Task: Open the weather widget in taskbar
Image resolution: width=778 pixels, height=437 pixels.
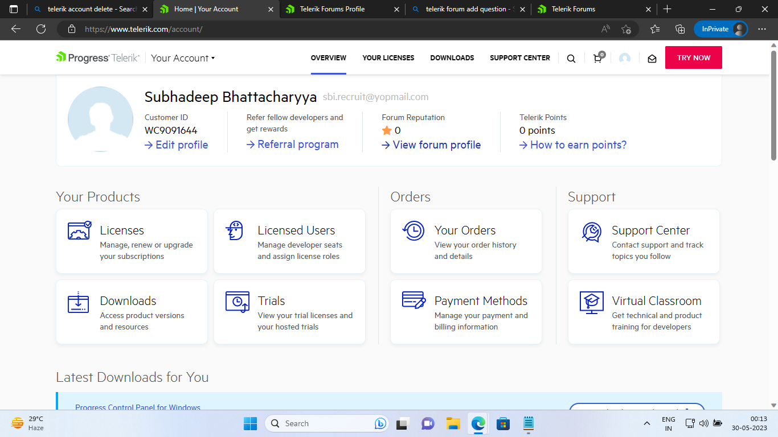Action: tap(27, 423)
